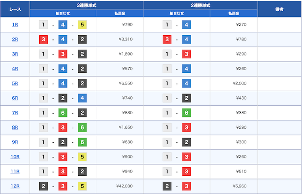
Task: Click red boat 3 badge in 2R exacta
Action: pos(167,39)
